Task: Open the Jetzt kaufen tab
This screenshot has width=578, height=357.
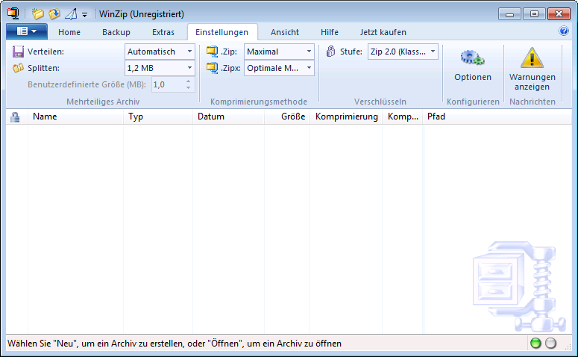Action: 383,32
